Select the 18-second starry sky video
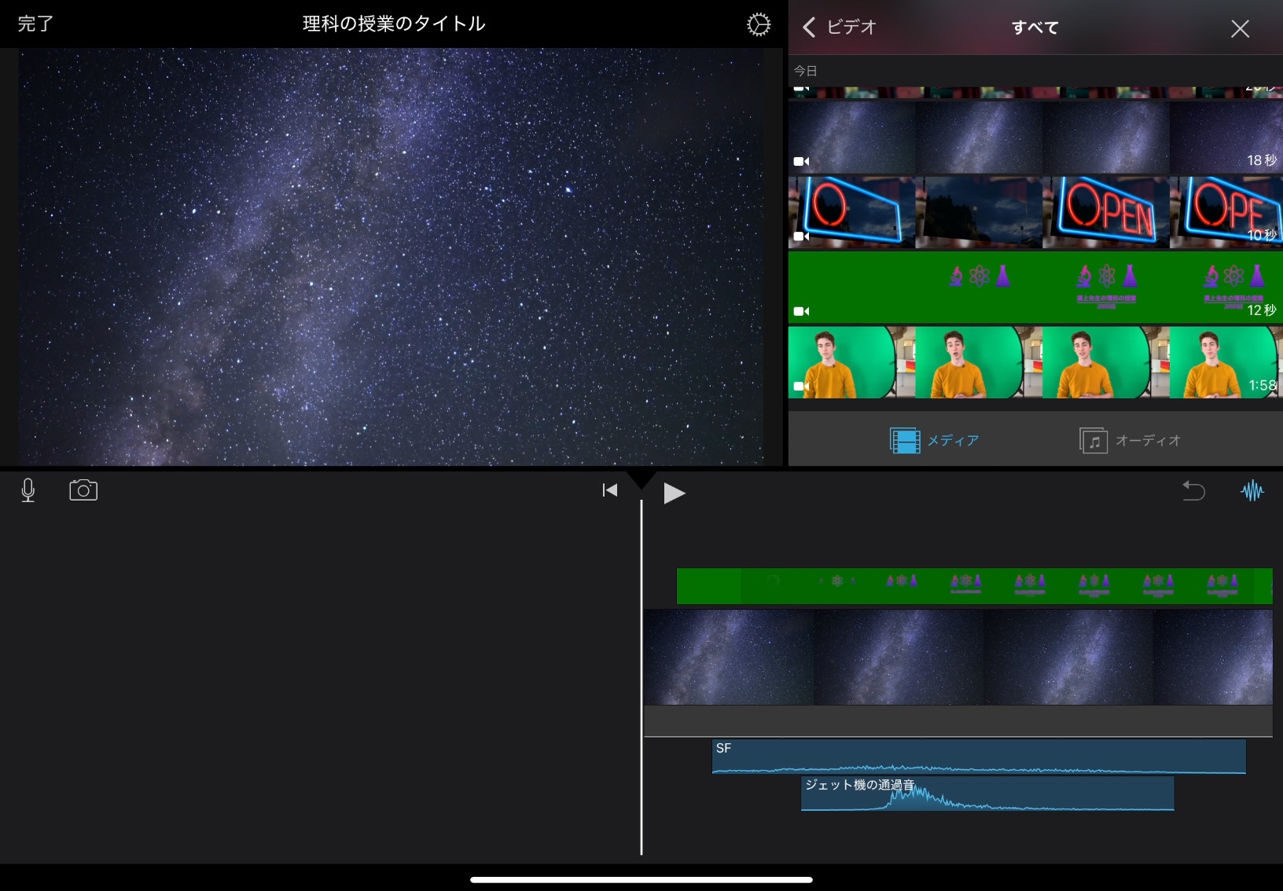Viewport: 1283px width, 891px height. (1035, 137)
